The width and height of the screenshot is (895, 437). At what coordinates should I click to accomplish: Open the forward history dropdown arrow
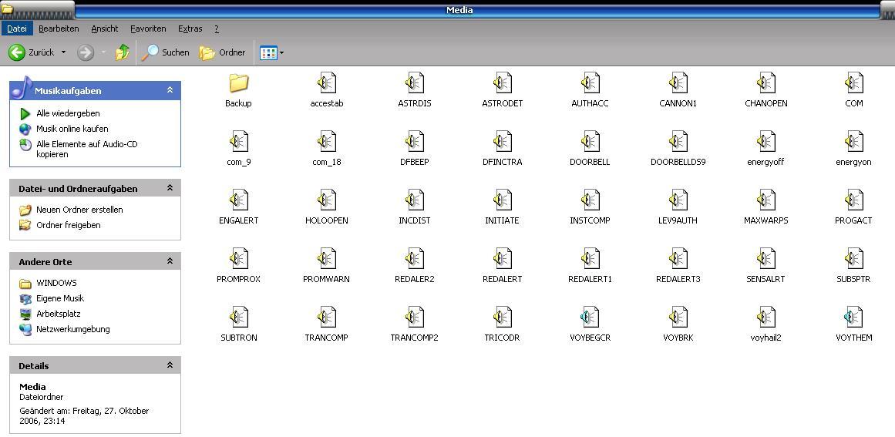[x=103, y=52]
